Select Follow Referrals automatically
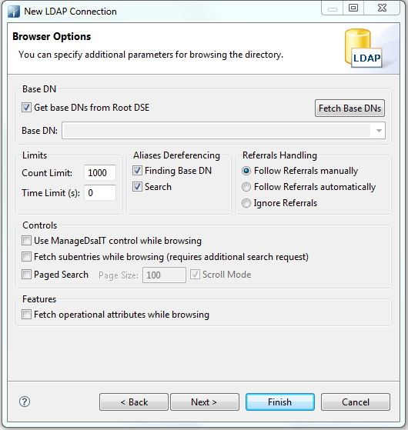The height and width of the screenshot is (430, 408). point(246,187)
